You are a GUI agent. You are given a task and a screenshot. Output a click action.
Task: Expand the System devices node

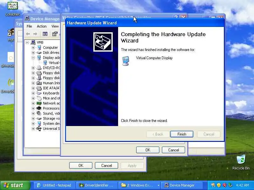[x=33, y=123]
